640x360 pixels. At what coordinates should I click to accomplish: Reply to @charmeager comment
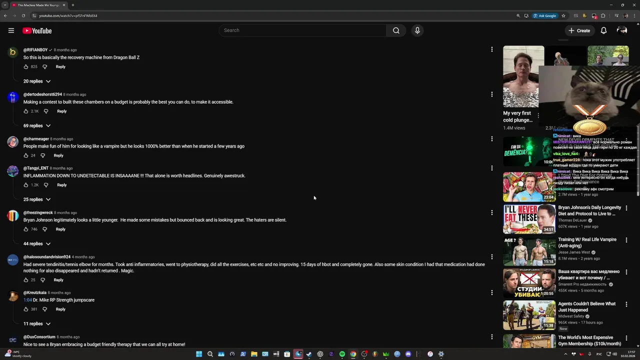[58, 155]
